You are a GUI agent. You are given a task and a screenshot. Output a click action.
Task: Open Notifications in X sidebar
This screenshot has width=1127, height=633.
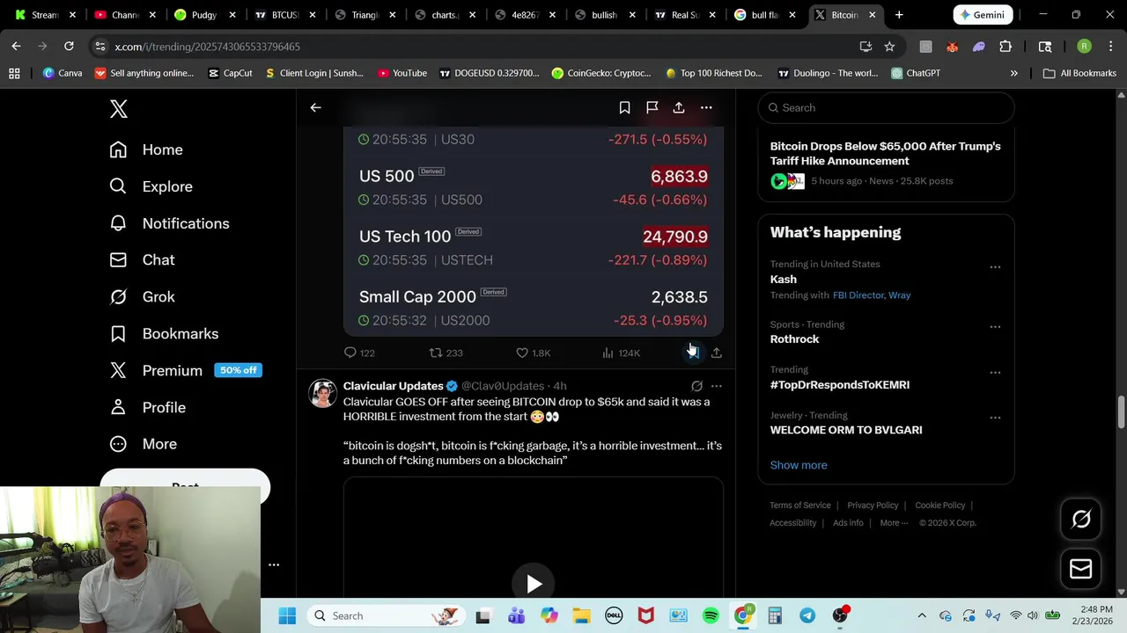(x=169, y=223)
